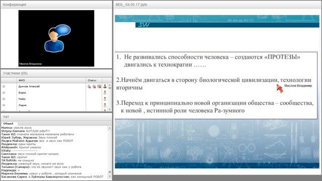Click the participant avatar icon in Борис's row

(105, 93)
